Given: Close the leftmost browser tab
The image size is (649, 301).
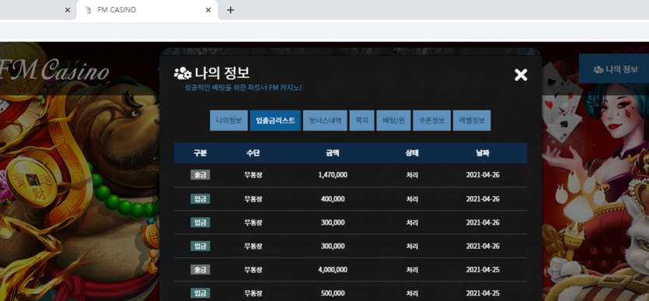Looking at the screenshot, I should 68,10.
